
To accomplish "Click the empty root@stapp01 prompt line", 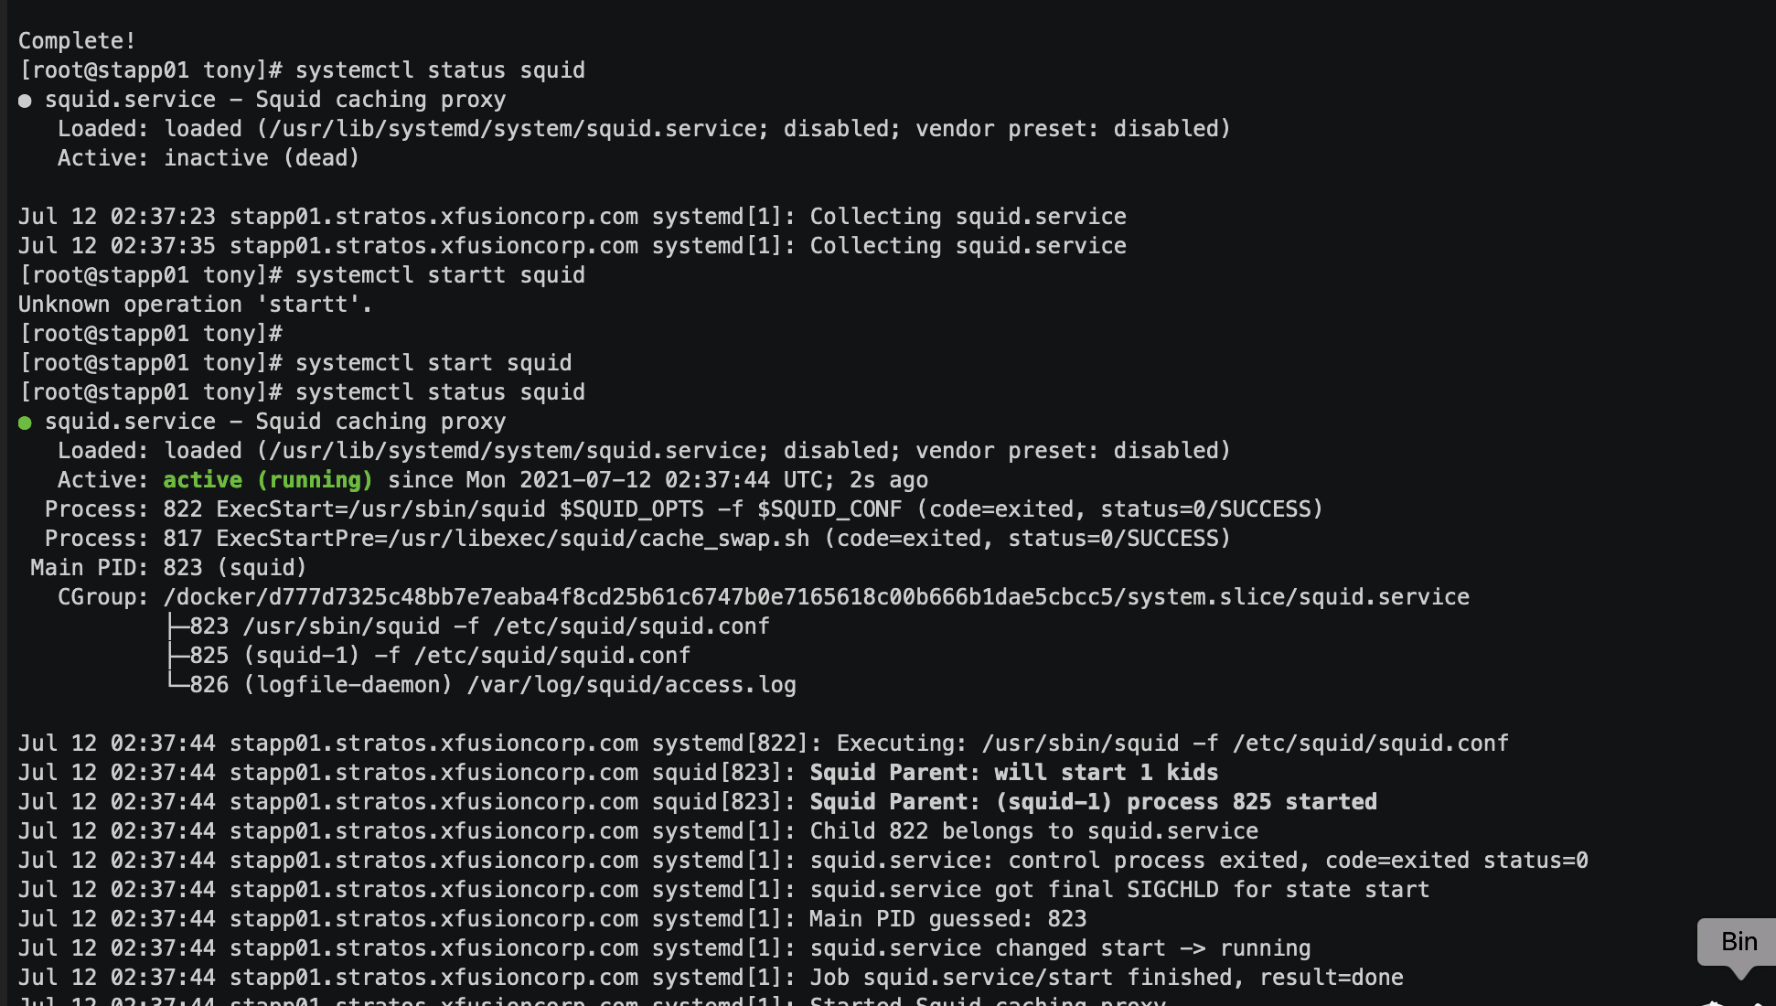I will (151, 334).
